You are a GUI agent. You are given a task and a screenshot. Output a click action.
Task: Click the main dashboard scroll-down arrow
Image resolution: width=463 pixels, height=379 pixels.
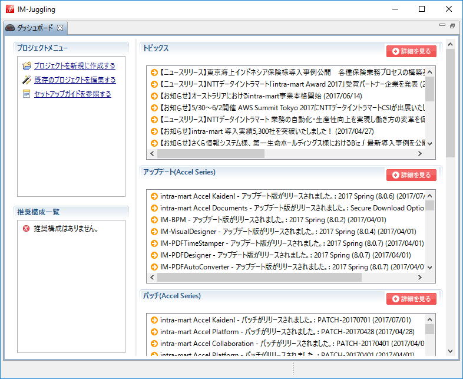coord(450,351)
